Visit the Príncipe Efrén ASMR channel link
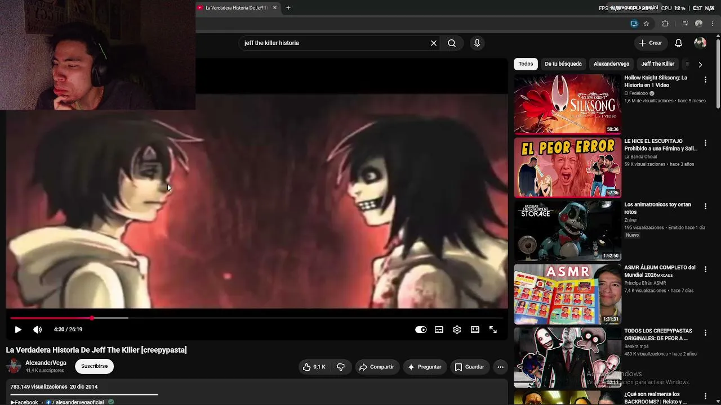The height and width of the screenshot is (405, 721). 645,283
